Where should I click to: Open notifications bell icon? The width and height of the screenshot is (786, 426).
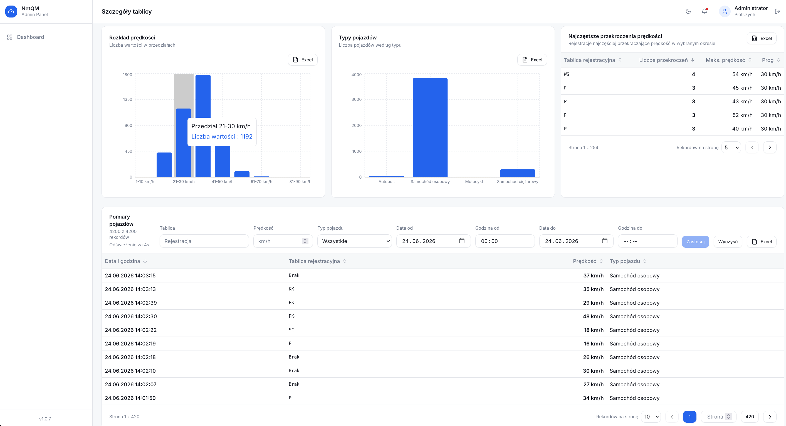pyautogui.click(x=704, y=11)
